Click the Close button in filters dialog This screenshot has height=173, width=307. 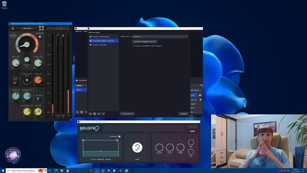pos(184,114)
